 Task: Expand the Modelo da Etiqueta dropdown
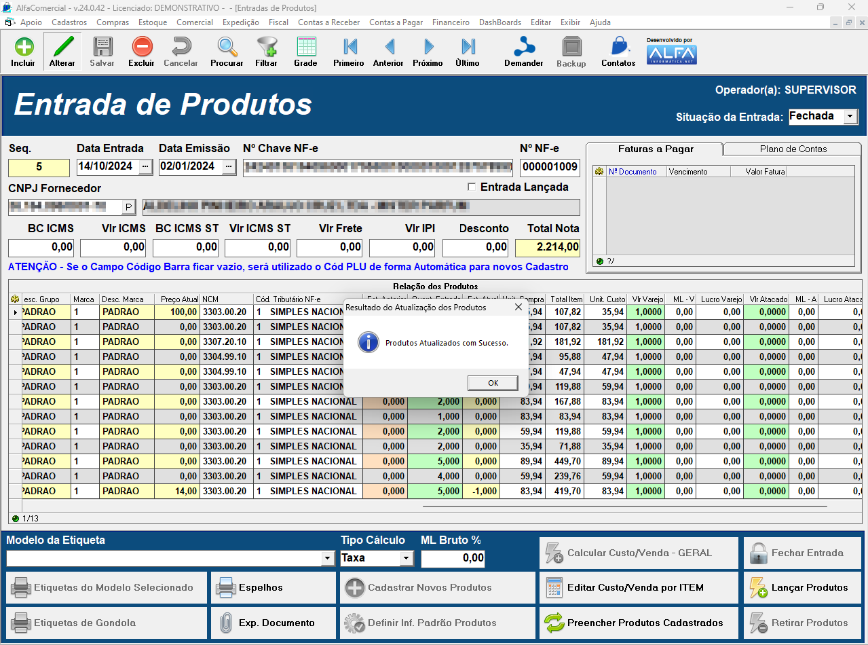coord(328,558)
